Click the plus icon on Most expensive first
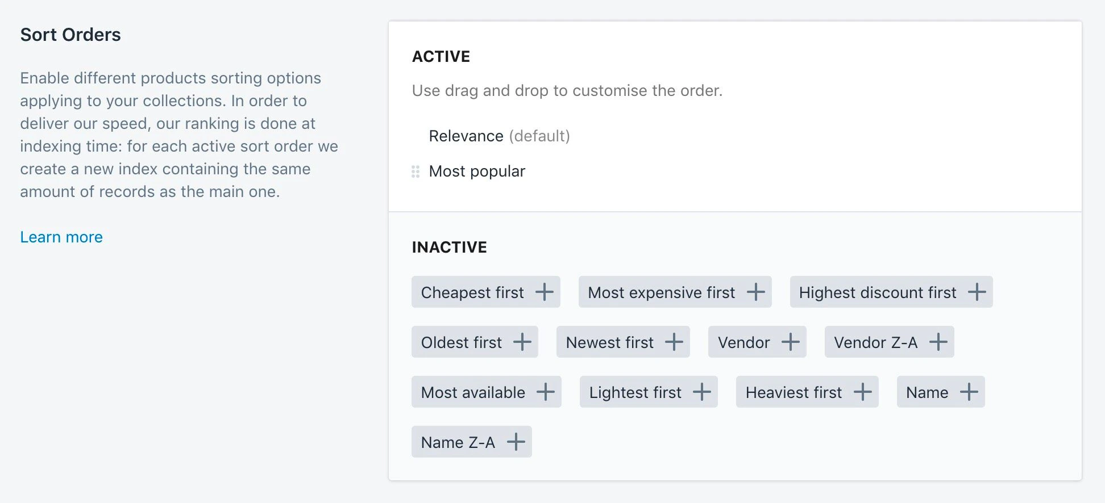 point(756,292)
